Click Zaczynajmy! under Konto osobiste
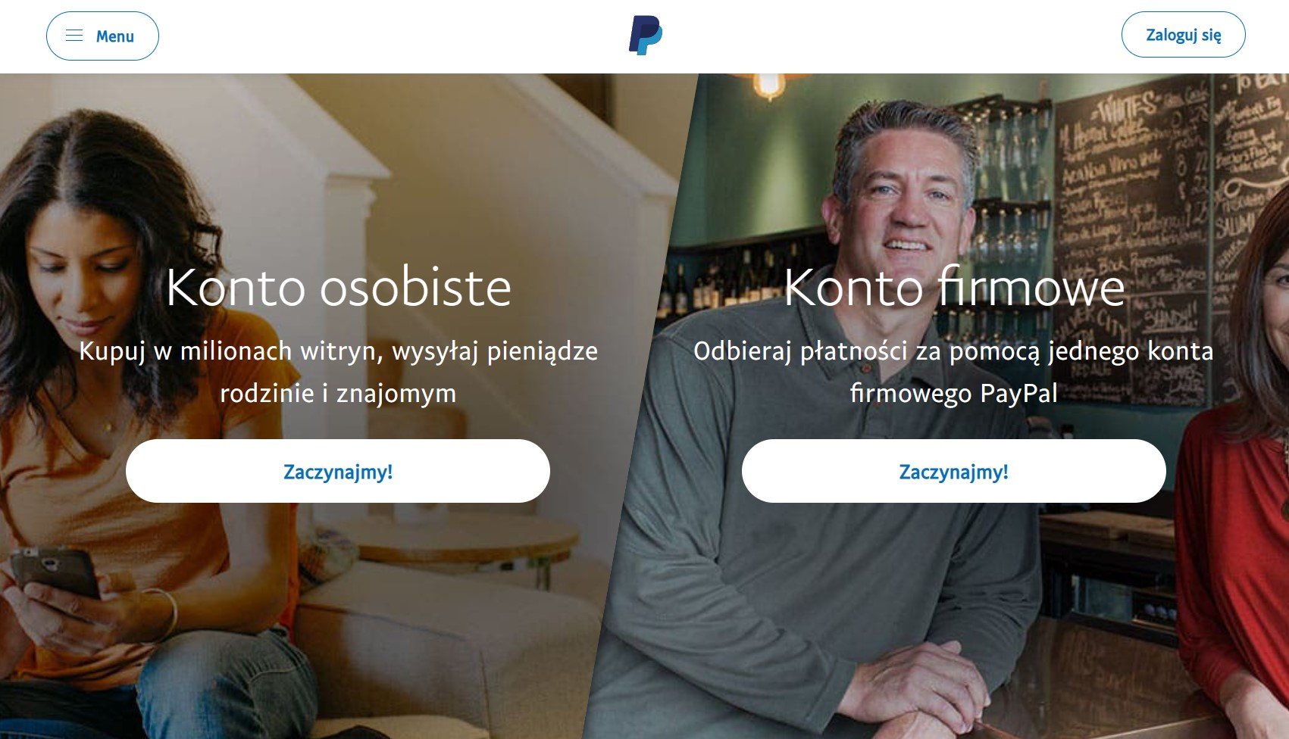This screenshot has height=739, width=1289. 338,471
